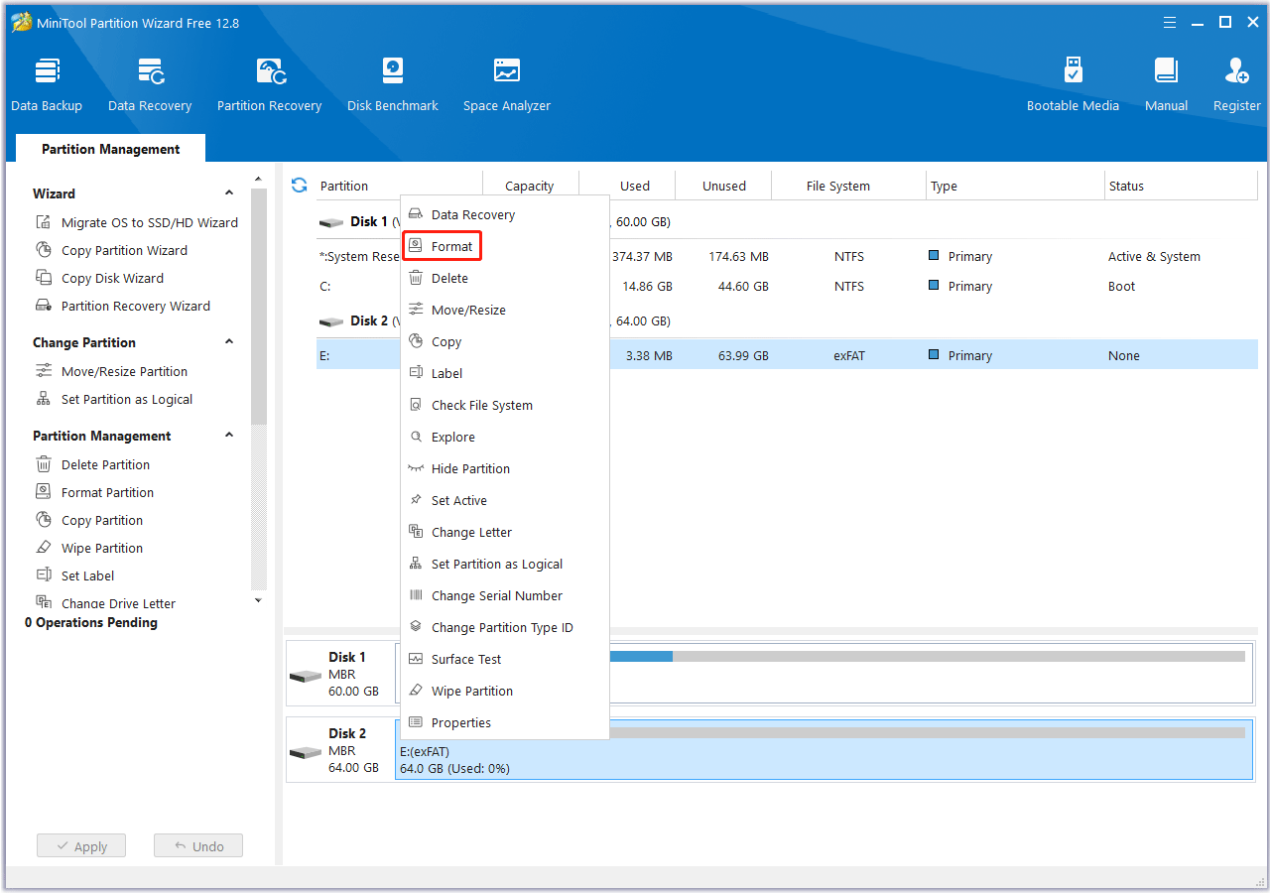The image size is (1270, 893).
Task: Select Check File System in the context menu
Action: click(x=504, y=405)
